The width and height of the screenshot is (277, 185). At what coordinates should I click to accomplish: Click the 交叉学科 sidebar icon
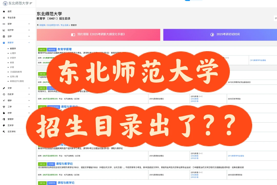click(x=4, y=131)
